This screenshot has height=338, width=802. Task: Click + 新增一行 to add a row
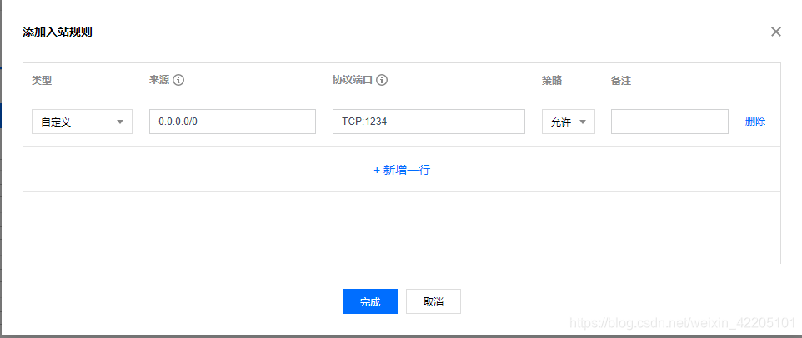[x=402, y=170]
